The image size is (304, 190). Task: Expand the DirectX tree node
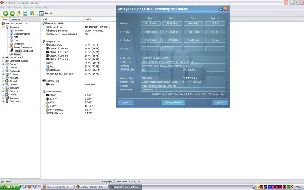[x=3, y=81]
